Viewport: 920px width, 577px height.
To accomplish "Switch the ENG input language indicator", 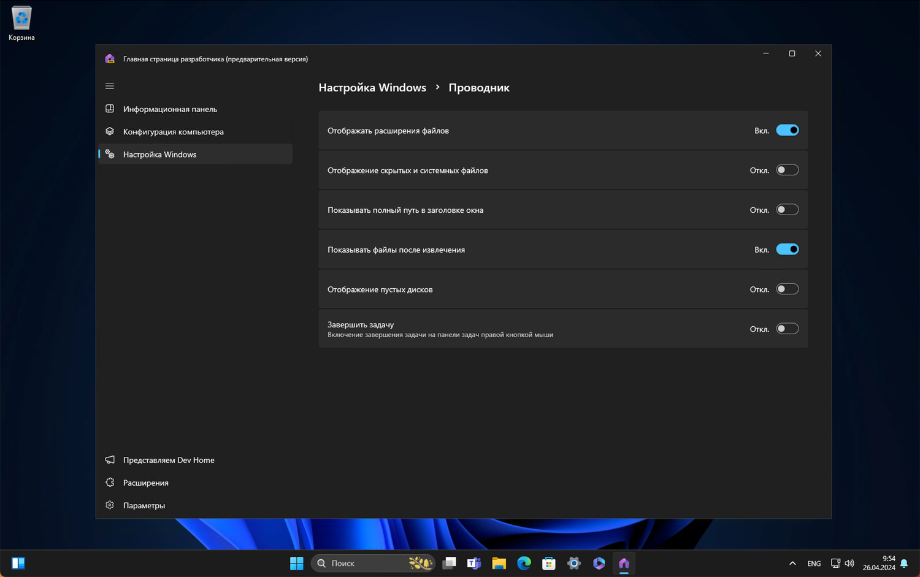I will [x=814, y=564].
